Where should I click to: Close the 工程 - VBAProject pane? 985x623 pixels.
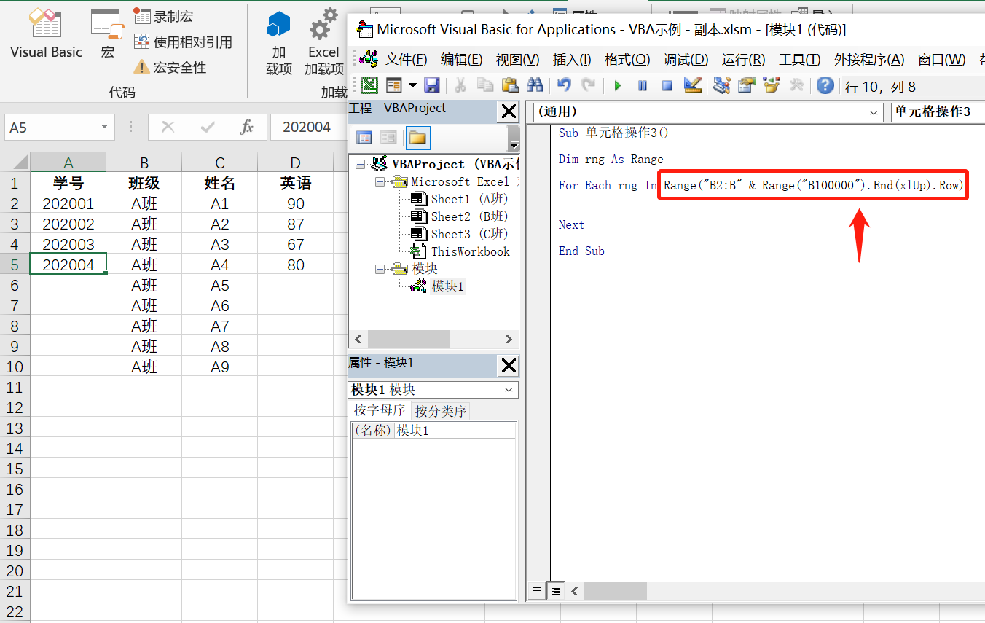508,112
